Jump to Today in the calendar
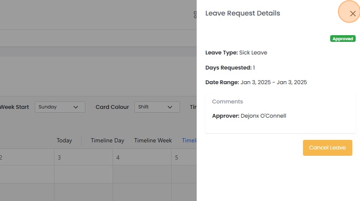The width and height of the screenshot is (360, 201). [64, 140]
